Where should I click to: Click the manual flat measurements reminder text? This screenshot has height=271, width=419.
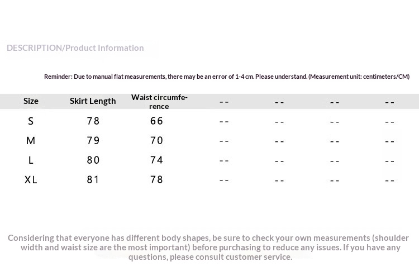pyautogui.click(x=226, y=77)
